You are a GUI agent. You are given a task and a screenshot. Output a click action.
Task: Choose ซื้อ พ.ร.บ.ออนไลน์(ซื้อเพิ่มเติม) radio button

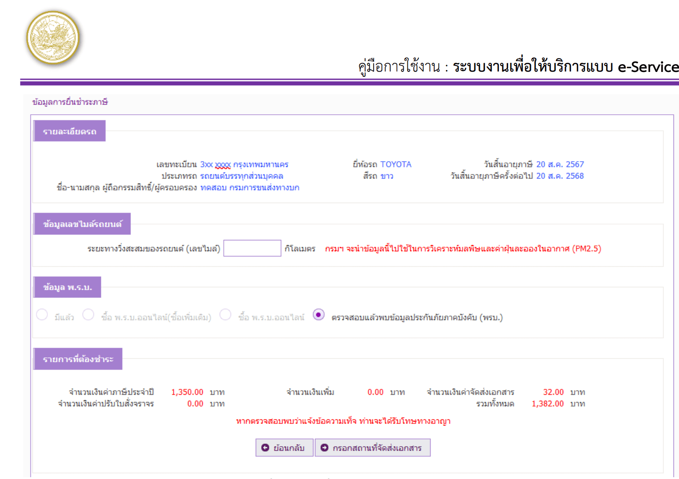click(x=88, y=315)
